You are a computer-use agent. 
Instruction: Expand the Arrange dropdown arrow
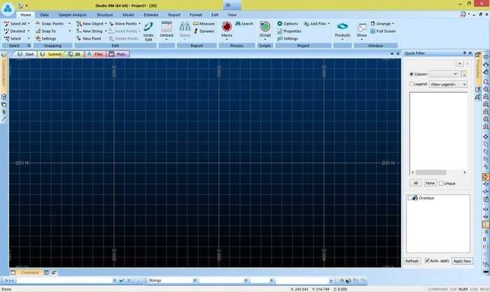(393, 24)
